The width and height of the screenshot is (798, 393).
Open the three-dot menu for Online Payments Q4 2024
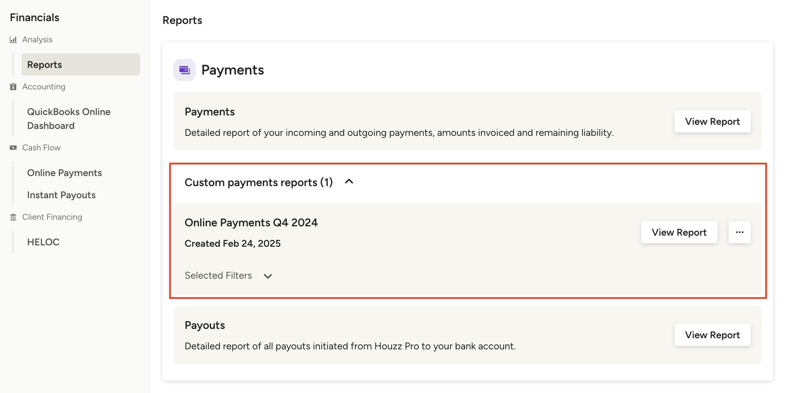point(739,232)
